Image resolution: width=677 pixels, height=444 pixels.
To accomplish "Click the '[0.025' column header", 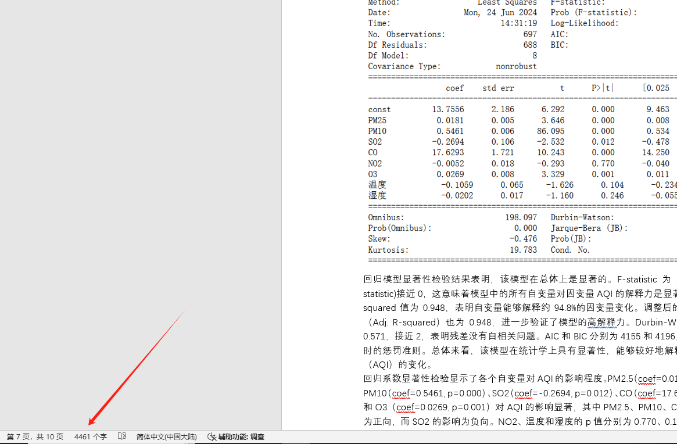I will coord(656,88).
